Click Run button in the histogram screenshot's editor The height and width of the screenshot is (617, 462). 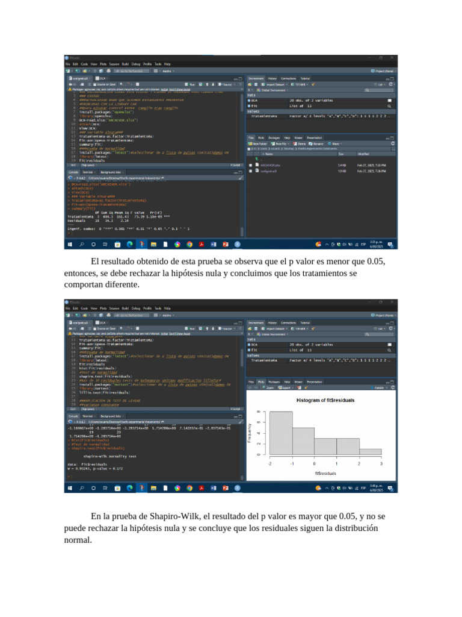coord(190,328)
